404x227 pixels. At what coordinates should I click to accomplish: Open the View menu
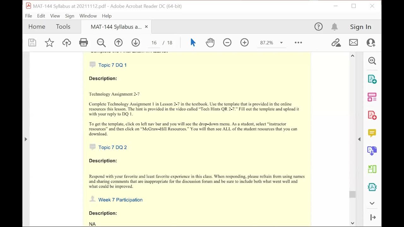(55, 16)
